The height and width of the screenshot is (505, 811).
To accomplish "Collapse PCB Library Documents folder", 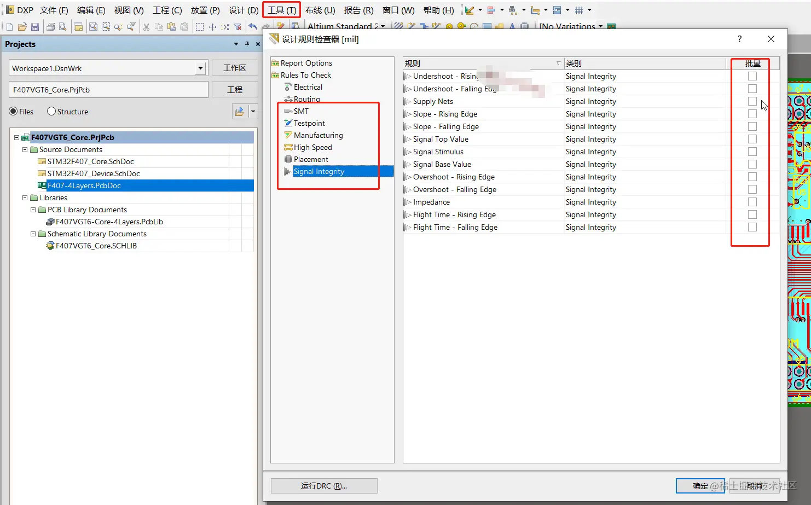I will pos(33,210).
